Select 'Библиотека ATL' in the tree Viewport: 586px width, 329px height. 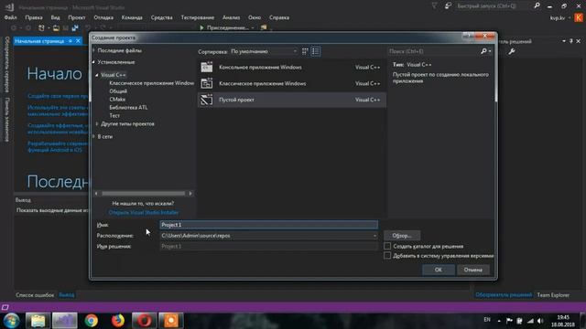128,108
